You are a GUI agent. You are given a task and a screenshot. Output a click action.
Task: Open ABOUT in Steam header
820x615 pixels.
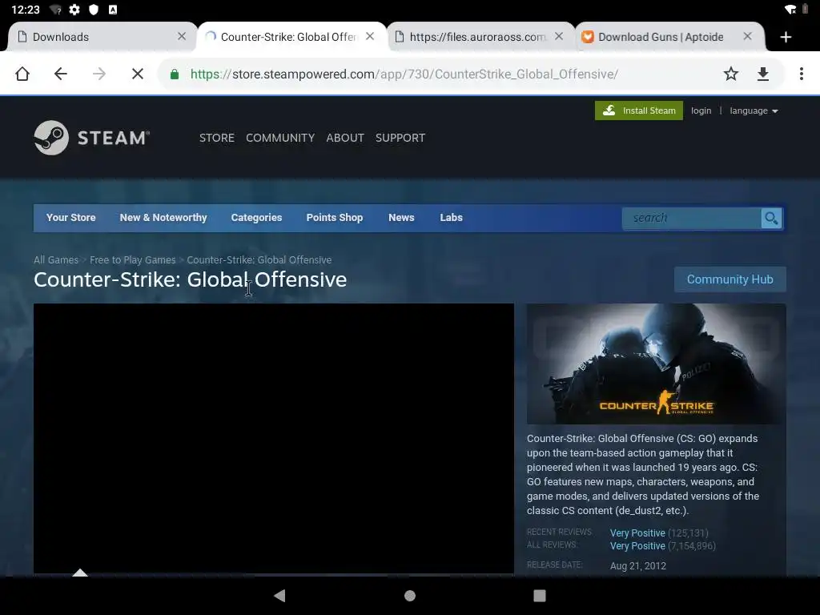(344, 138)
